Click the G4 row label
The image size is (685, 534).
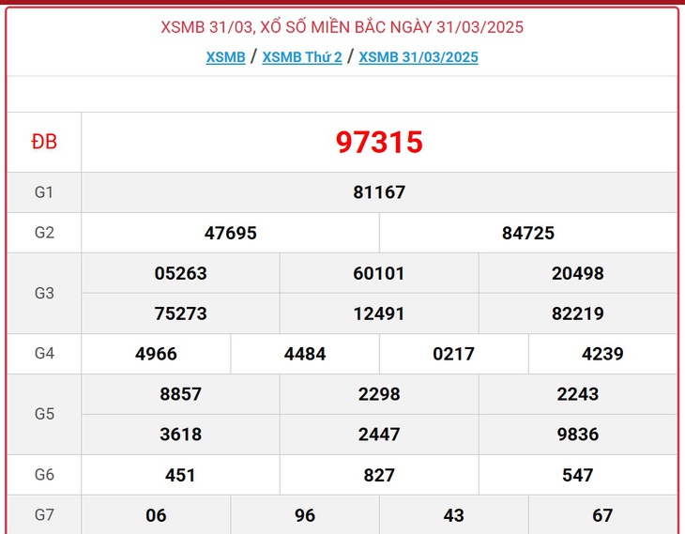tap(44, 353)
